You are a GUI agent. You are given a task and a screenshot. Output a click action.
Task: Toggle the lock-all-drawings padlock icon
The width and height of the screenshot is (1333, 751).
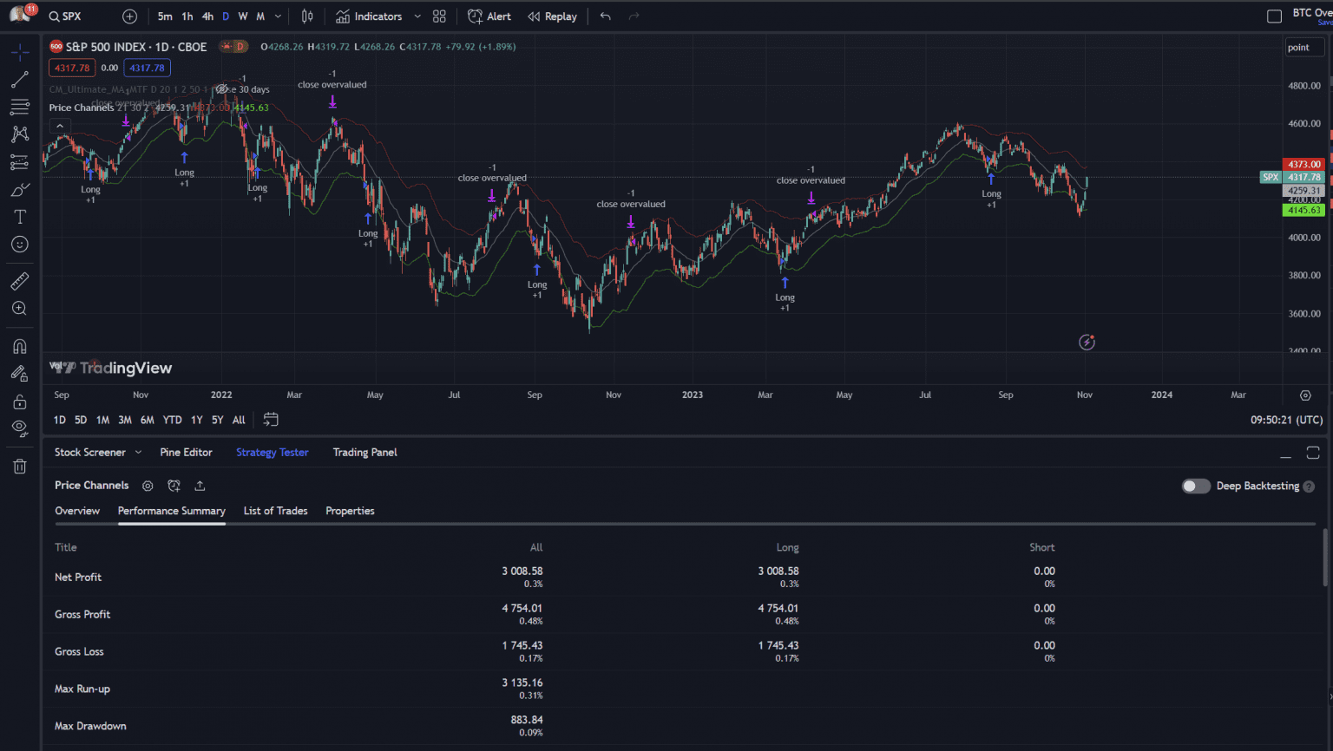(x=19, y=401)
